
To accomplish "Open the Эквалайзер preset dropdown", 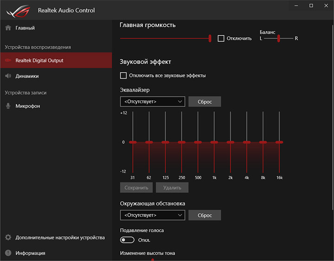I will pos(152,102).
